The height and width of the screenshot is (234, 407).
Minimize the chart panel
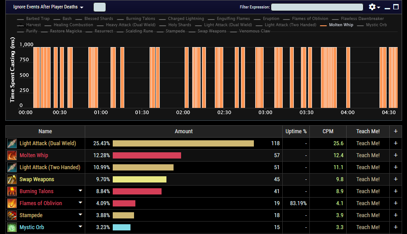(387, 8)
